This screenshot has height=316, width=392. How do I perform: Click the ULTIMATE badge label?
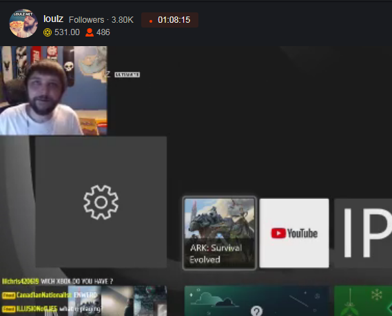(127, 74)
